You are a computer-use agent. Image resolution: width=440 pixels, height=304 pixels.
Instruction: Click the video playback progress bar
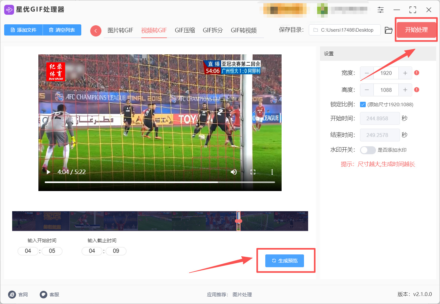tap(160, 182)
